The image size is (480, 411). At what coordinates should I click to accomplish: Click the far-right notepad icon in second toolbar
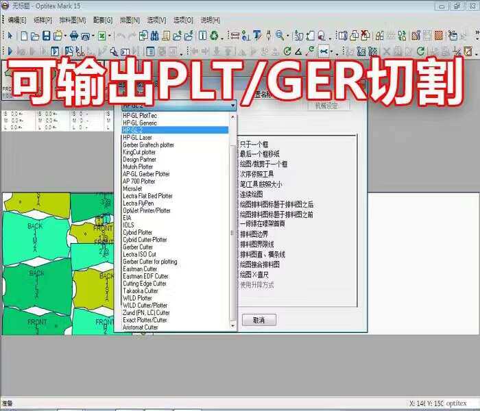(468, 51)
